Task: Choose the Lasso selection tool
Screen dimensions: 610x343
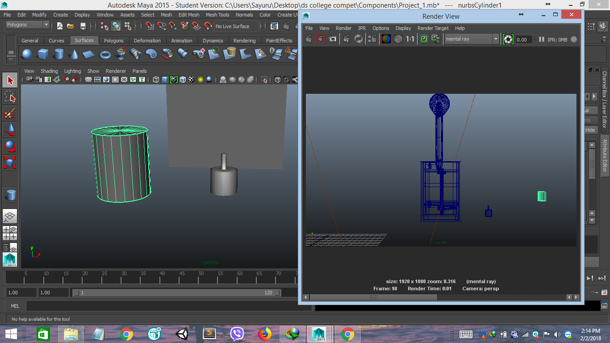Action: point(9,96)
